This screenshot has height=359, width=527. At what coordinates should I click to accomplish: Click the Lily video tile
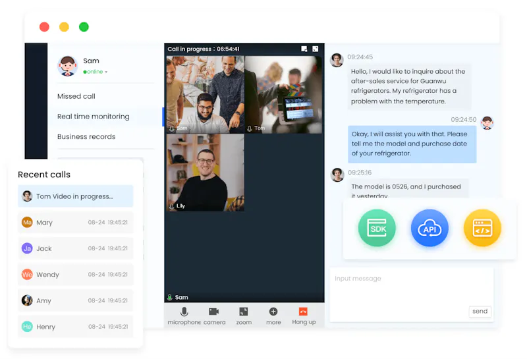[206, 173]
